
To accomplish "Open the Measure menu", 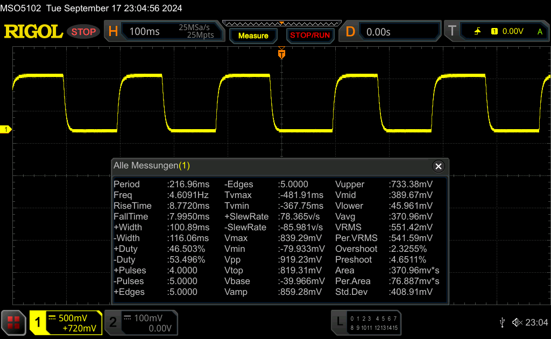I will [x=253, y=36].
